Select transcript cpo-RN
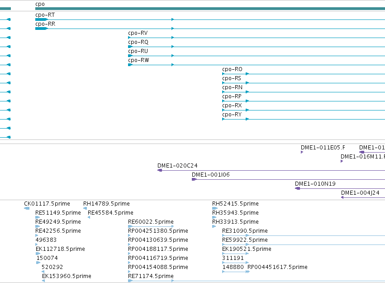The image size is (385, 283). (232, 87)
